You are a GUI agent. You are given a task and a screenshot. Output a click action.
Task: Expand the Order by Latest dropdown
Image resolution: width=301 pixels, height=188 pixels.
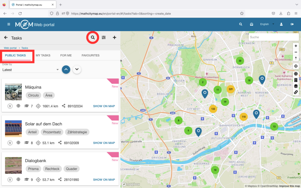pos(31,70)
